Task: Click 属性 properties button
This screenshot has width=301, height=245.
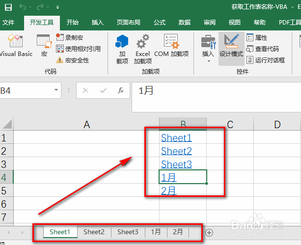Action: point(257,37)
